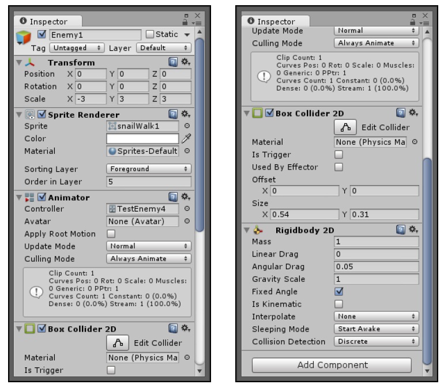Open the Animator gear settings menu
Screen dimensions: 444x388
[186, 197]
